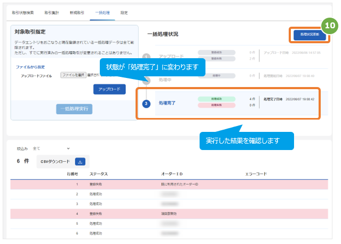Click the 処理中 gray status badge
The height and width of the screenshot is (244, 341).
click(x=216, y=76)
